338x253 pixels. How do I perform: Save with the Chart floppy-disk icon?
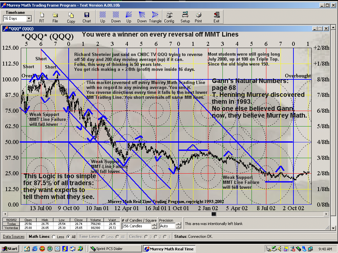(x=87, y=17)
